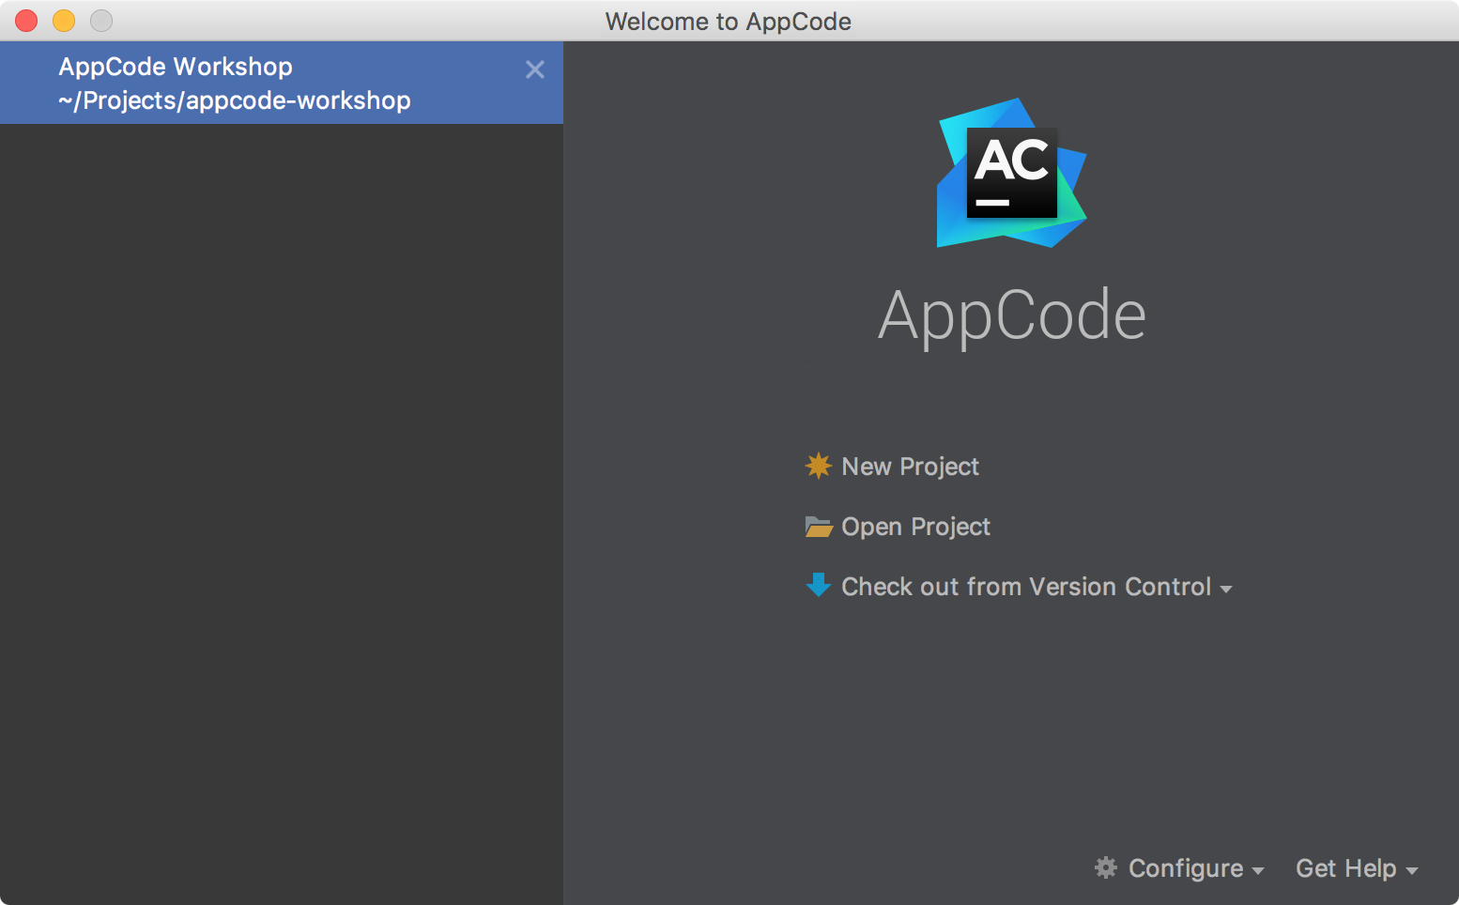The image size is (1459, 905).
Task: Expand the Version Control dropdown arrow
Action: 1226,590
